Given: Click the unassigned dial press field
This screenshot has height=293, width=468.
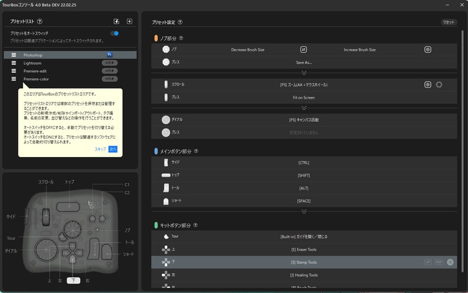Looking at the screenshot, I should pos(304,132).
